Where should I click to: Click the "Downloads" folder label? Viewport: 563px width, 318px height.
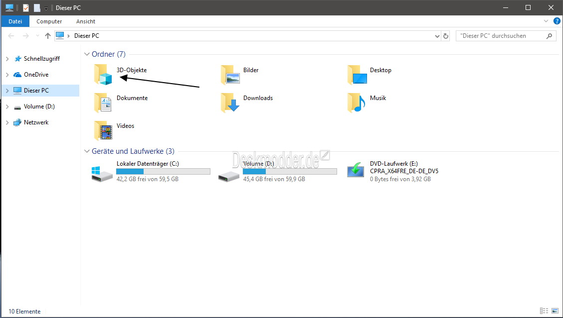tap(258, 98)
